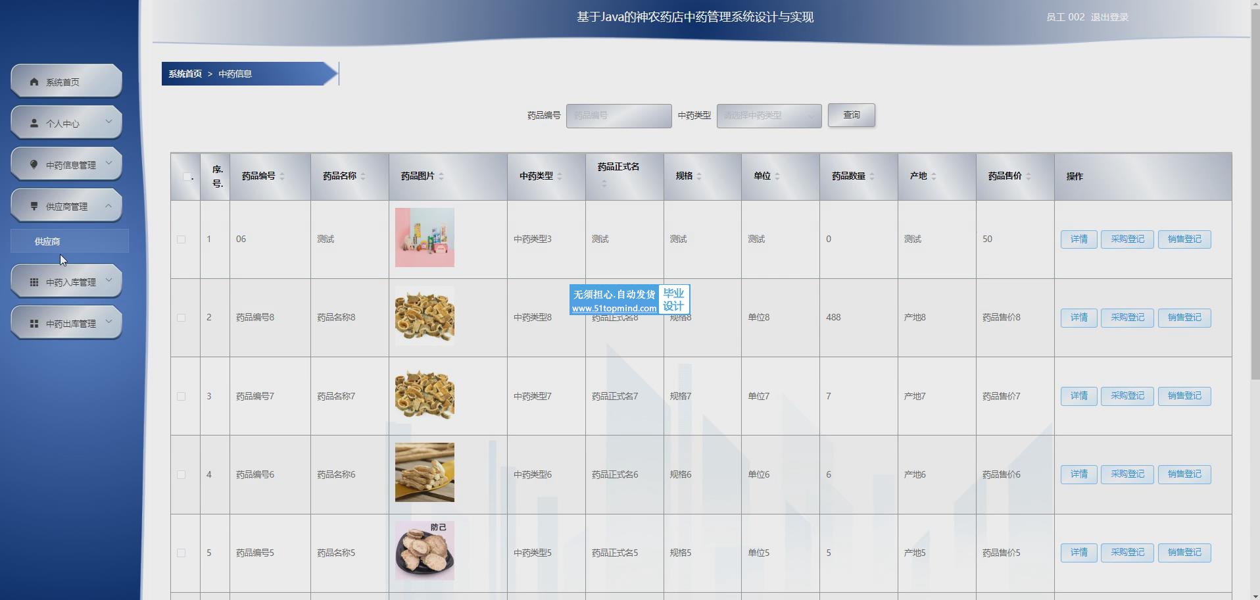Click 销售登记 for the 药品编号7 row
Image resolution: width=1260 pixels, height=600 pixels.
click(1184, 396)
